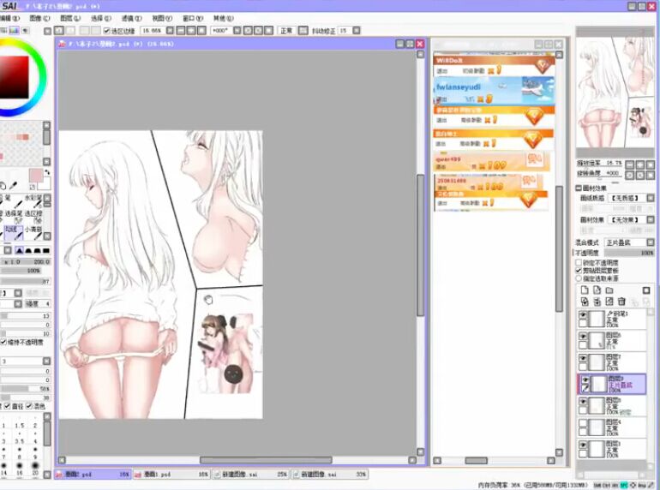Open the 抖动修正 stabilizer value dropdown
The height and width of the screenshot is (490, 660).
(x=357, y=30)
